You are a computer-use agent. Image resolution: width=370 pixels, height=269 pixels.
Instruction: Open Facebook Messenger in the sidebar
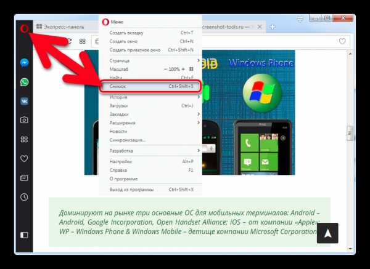(x=24, y=63)
